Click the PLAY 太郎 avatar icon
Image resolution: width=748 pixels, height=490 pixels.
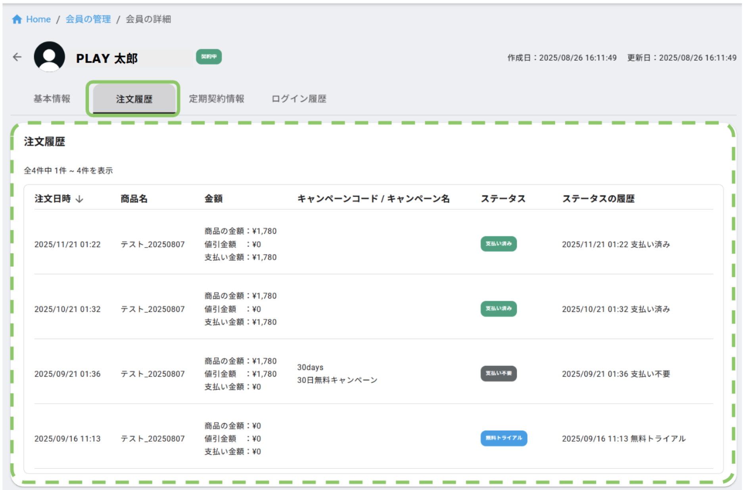tap(49, 57)
